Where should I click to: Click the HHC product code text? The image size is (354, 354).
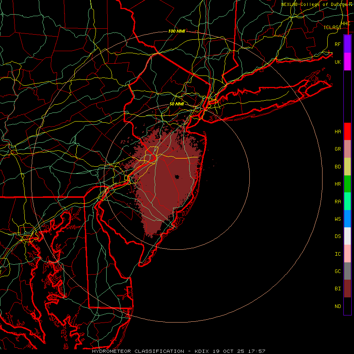(346, 24)
